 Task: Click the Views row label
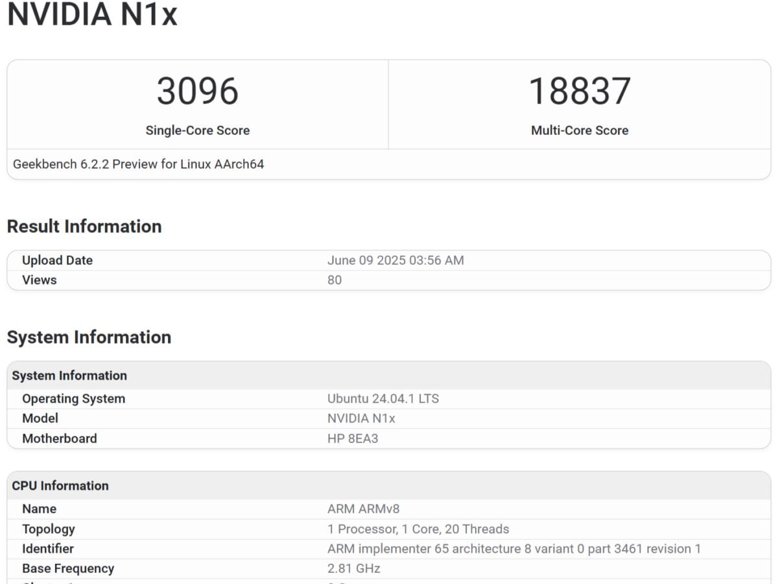click(39, 280)
